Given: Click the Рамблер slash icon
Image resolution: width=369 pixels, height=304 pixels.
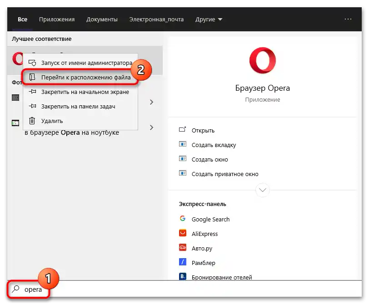Looking at the screenshot, I should pyautogui.click(x=183, y=262).
